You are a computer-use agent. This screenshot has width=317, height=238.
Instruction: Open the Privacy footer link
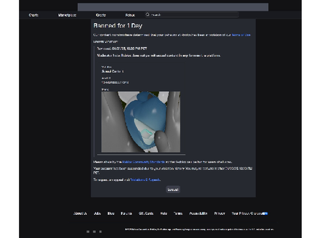click(219, 214)
